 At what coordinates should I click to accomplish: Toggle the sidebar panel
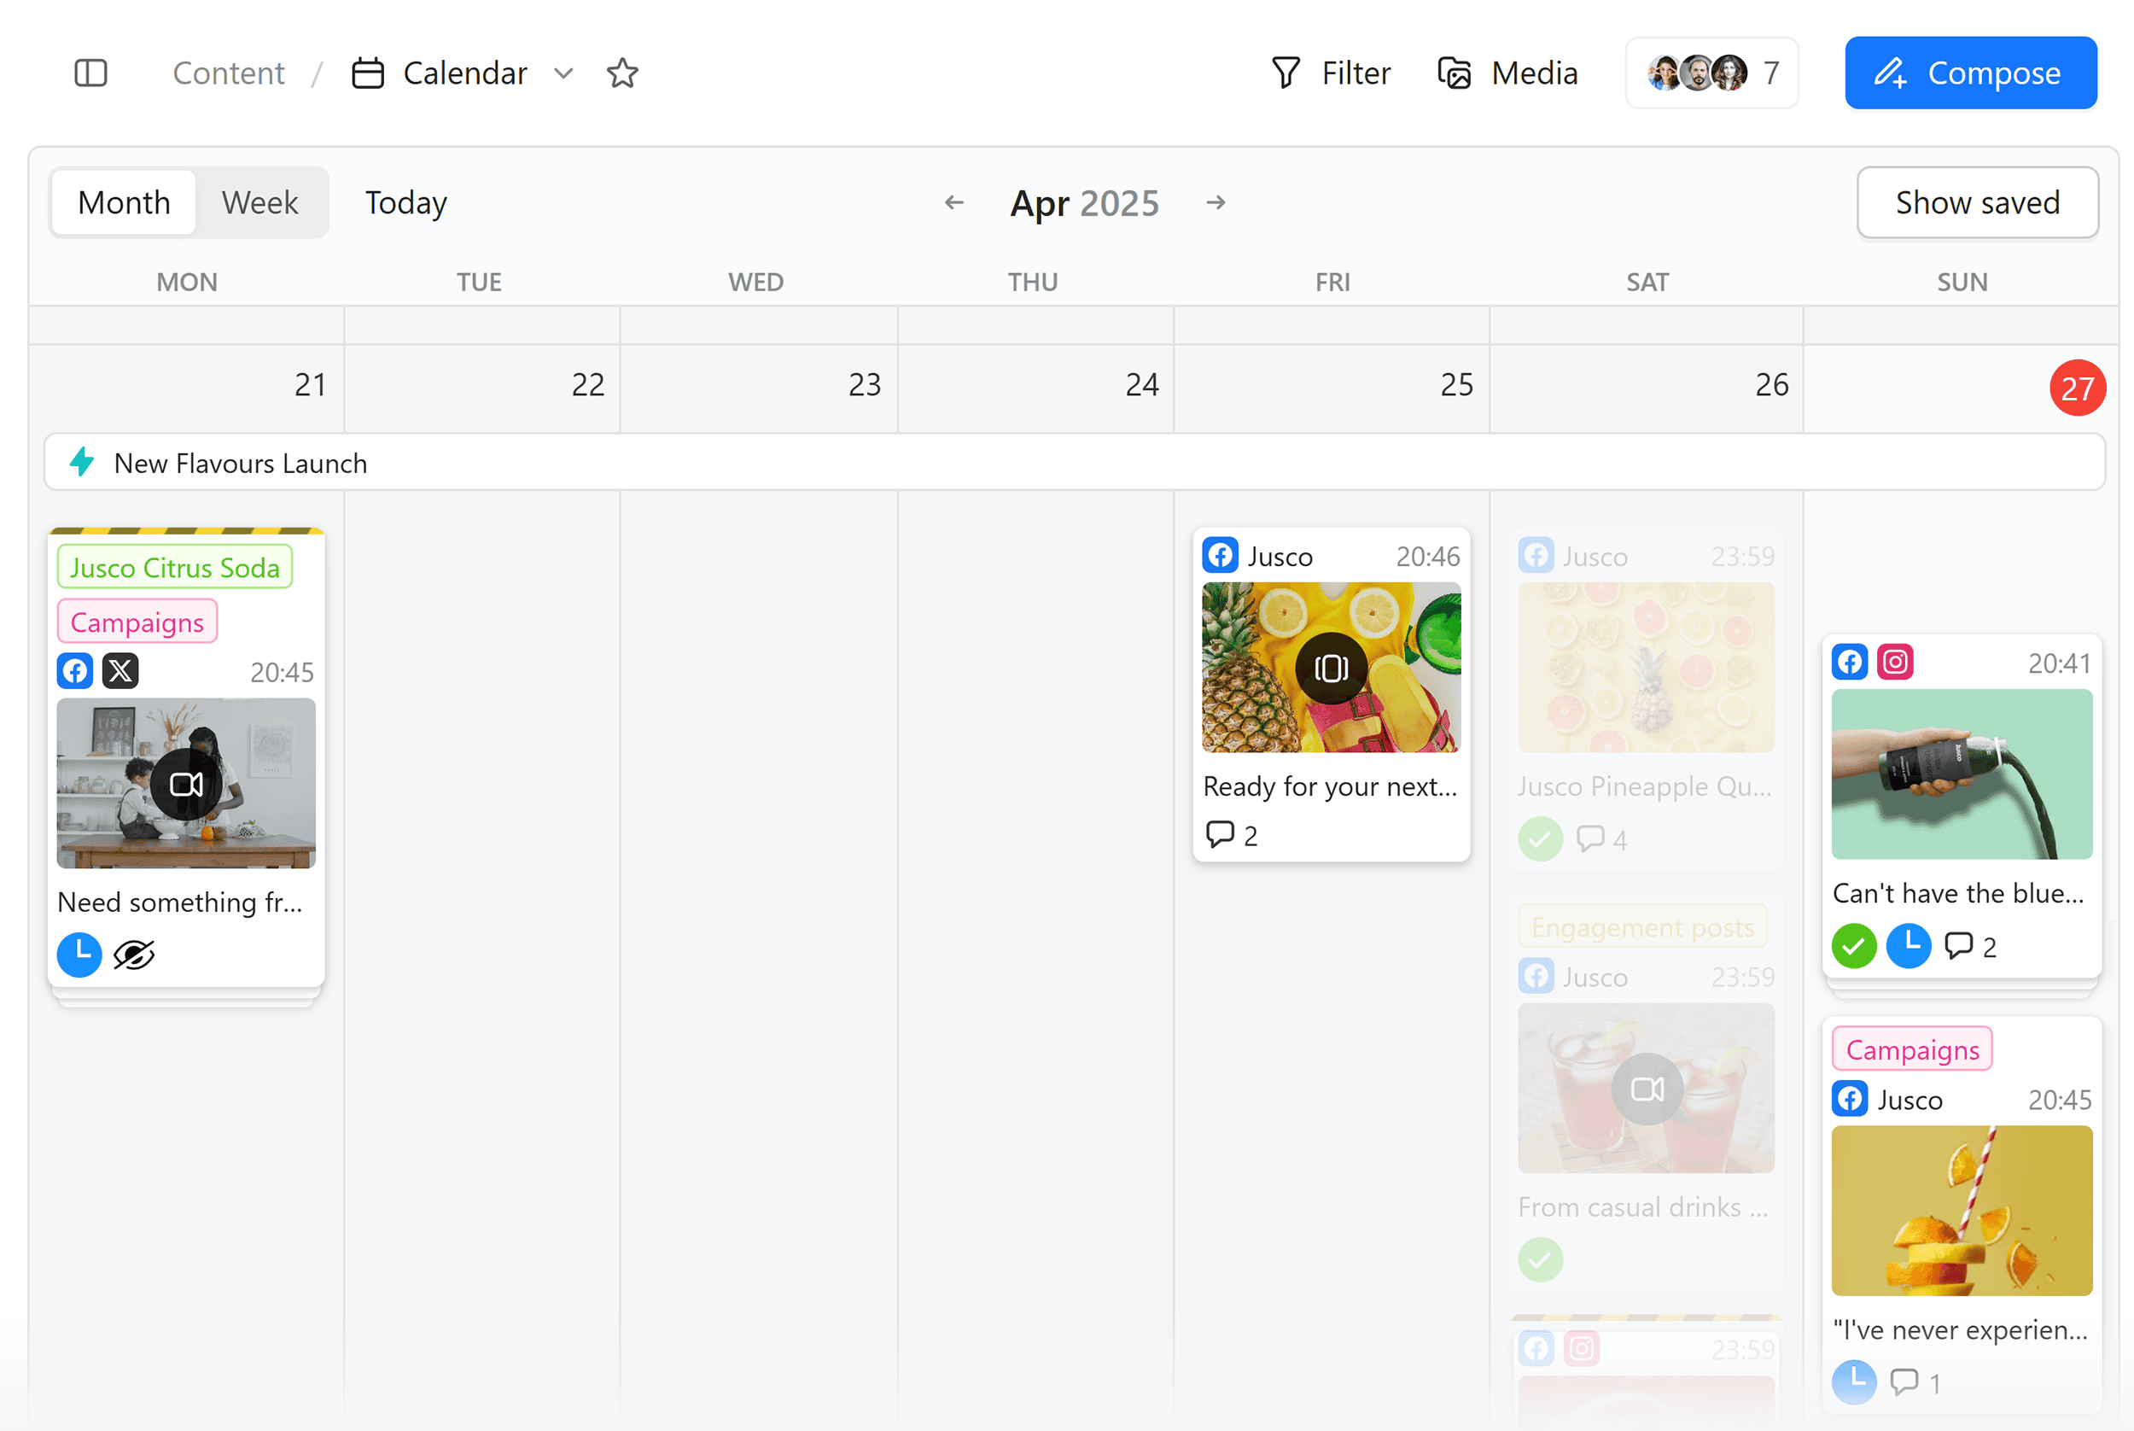[91, 73]
